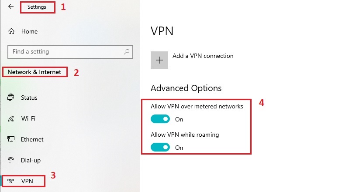Select Dial-up from the sidebar
This screenshot has width=349, height=192.
[31, 160]
